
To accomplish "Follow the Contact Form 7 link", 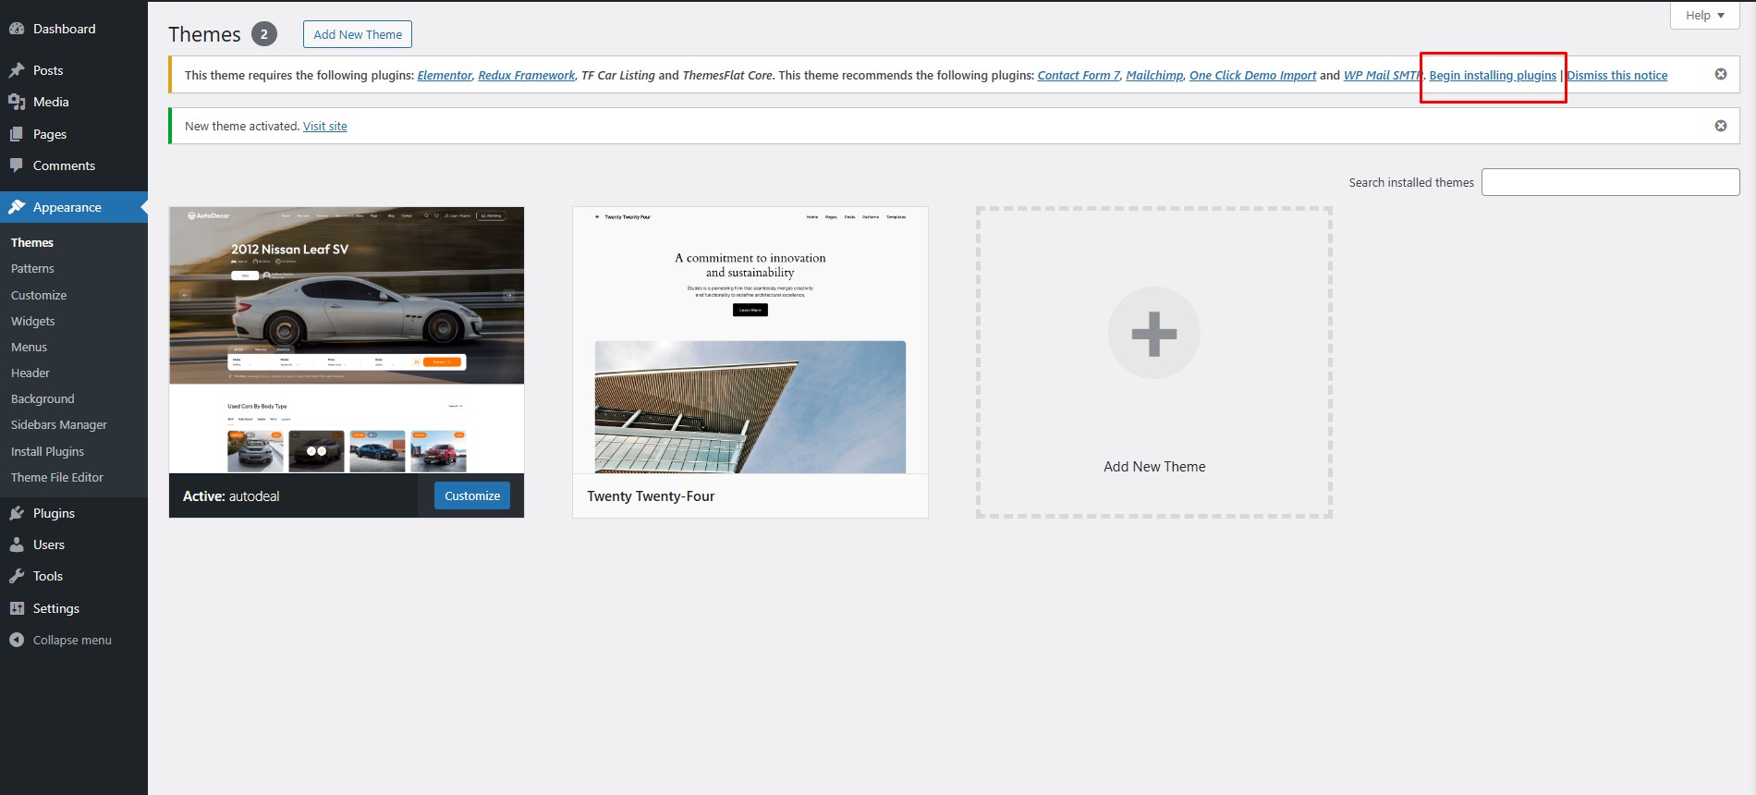I will point(1079,75).
